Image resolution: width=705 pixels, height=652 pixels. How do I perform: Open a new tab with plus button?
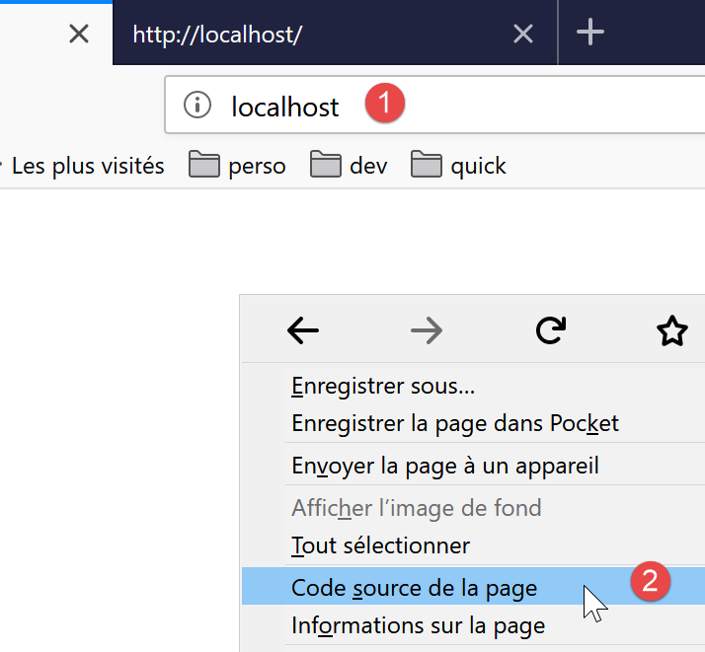tap(590, 33)
